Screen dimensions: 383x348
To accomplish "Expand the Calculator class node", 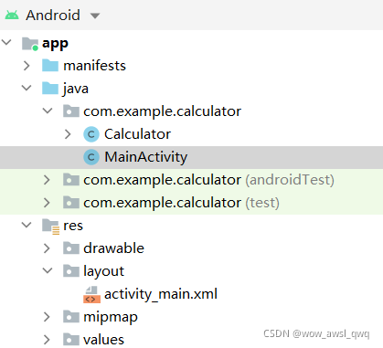I will (68, 134).
